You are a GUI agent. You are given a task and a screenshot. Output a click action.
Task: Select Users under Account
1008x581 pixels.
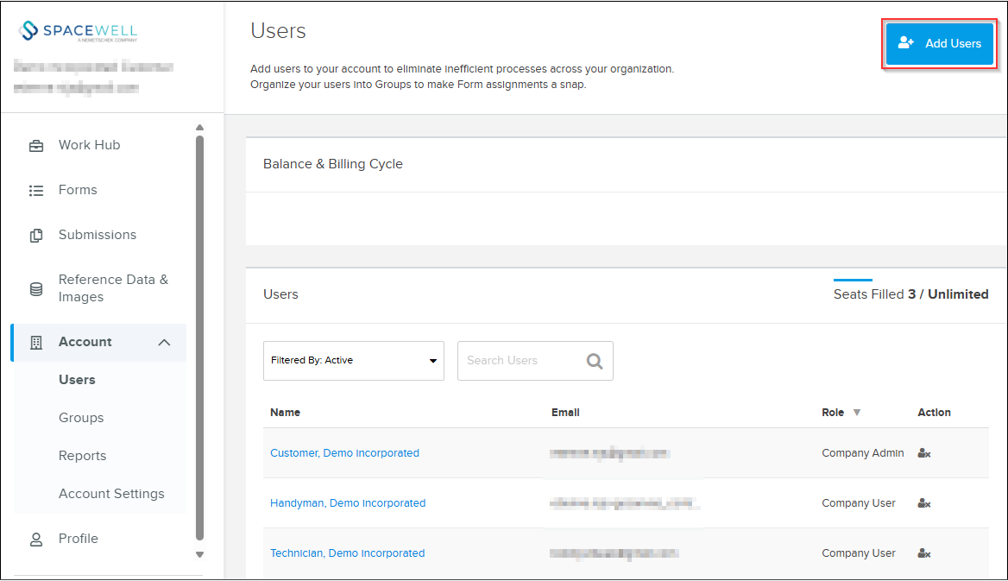coord(77,380)
